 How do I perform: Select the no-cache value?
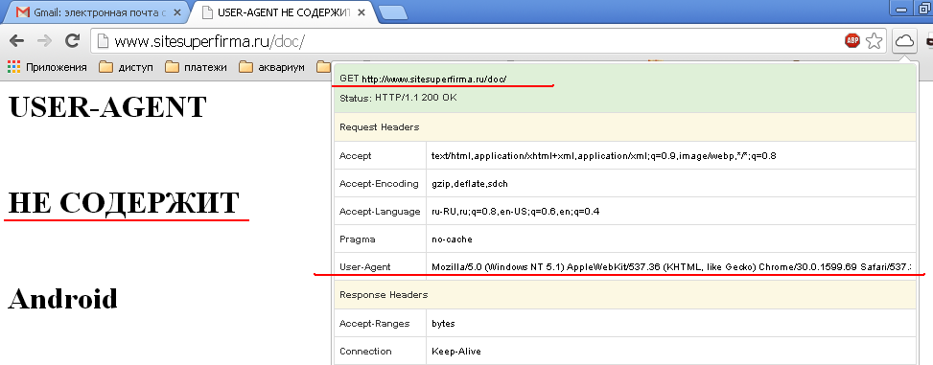coord(453,240)
